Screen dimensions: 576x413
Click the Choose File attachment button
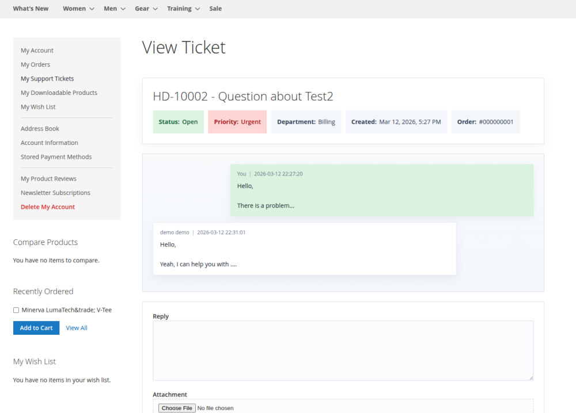pos(177,408)
